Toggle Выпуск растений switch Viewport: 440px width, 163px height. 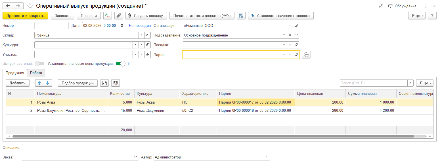pos(39,64)
